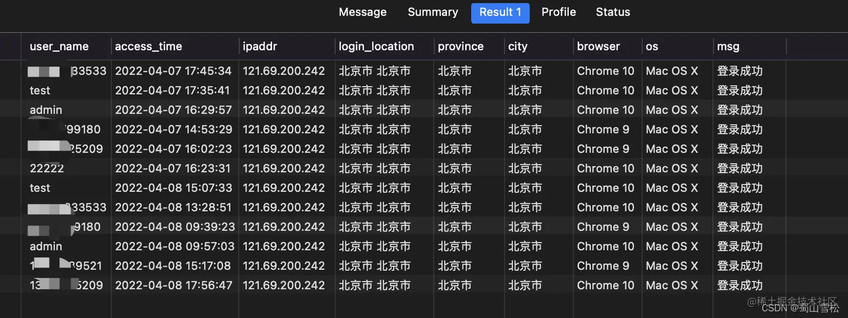
Task: Select the os column header
Action: tap(652, 47)
